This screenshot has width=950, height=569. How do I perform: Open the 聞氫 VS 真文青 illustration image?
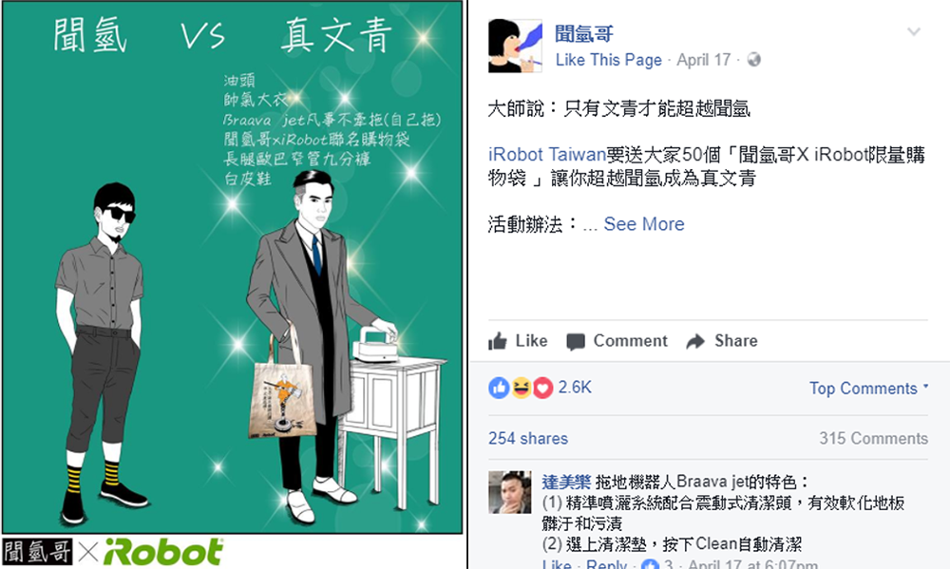click(233, 267)
